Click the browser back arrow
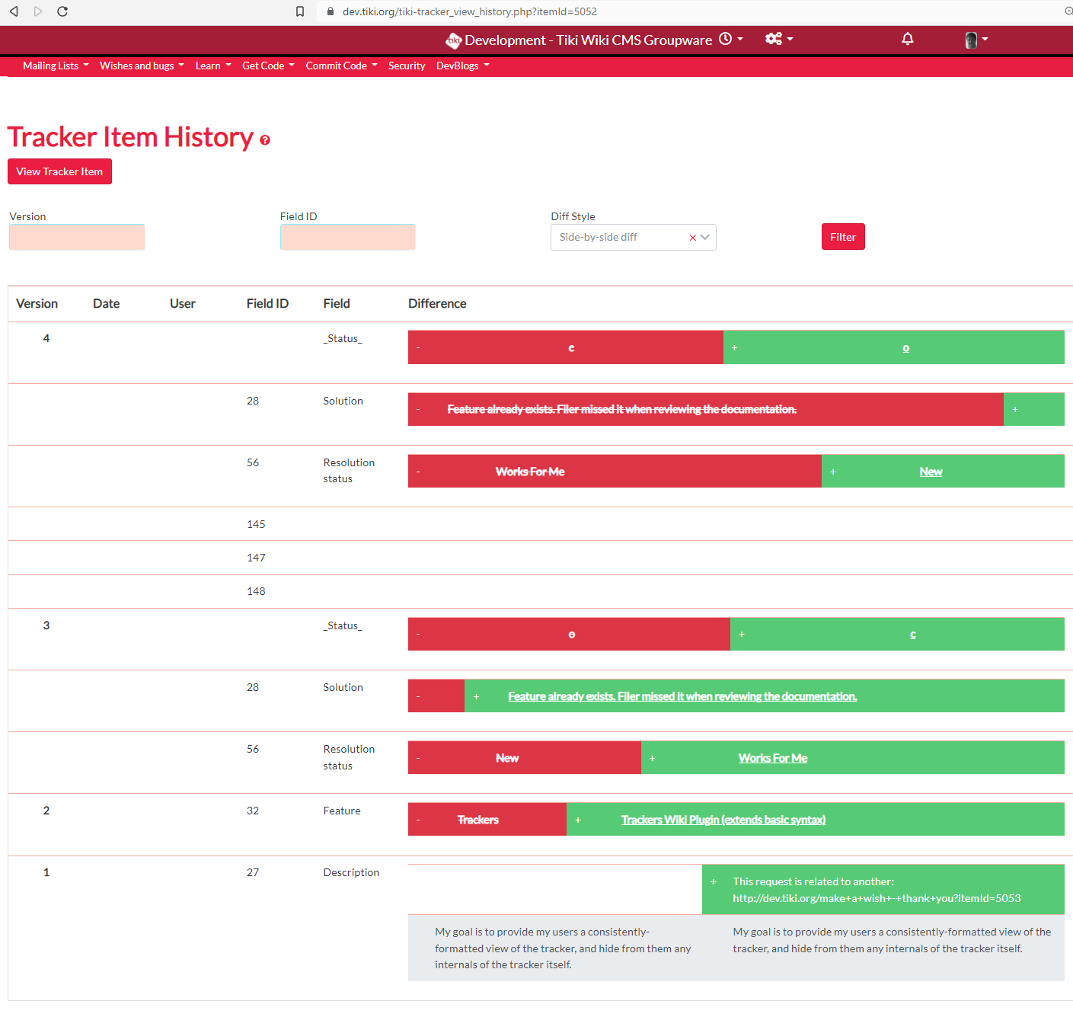This screenshot has width=1073, height=1017. click(x=14, y=11)
